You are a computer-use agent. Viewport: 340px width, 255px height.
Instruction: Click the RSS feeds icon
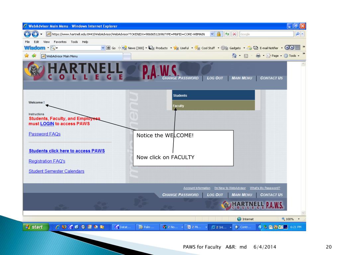[246, 56]
